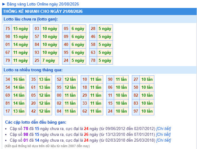Image resolution: width=197 pixels, height=149 pixels.
Task: Select number 98 in lotto gan table
Action: (8, 36)
